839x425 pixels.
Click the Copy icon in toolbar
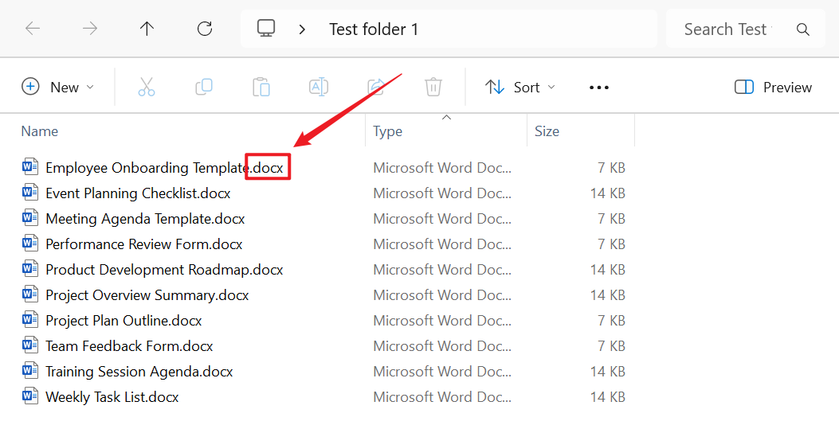tap(204, 88)
